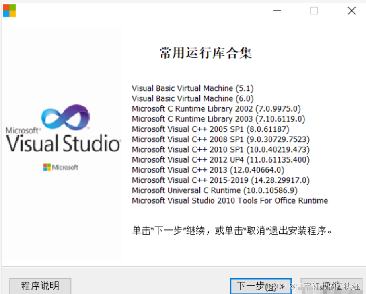Click Microsoft C Runtime Library 2003 line

218,119
